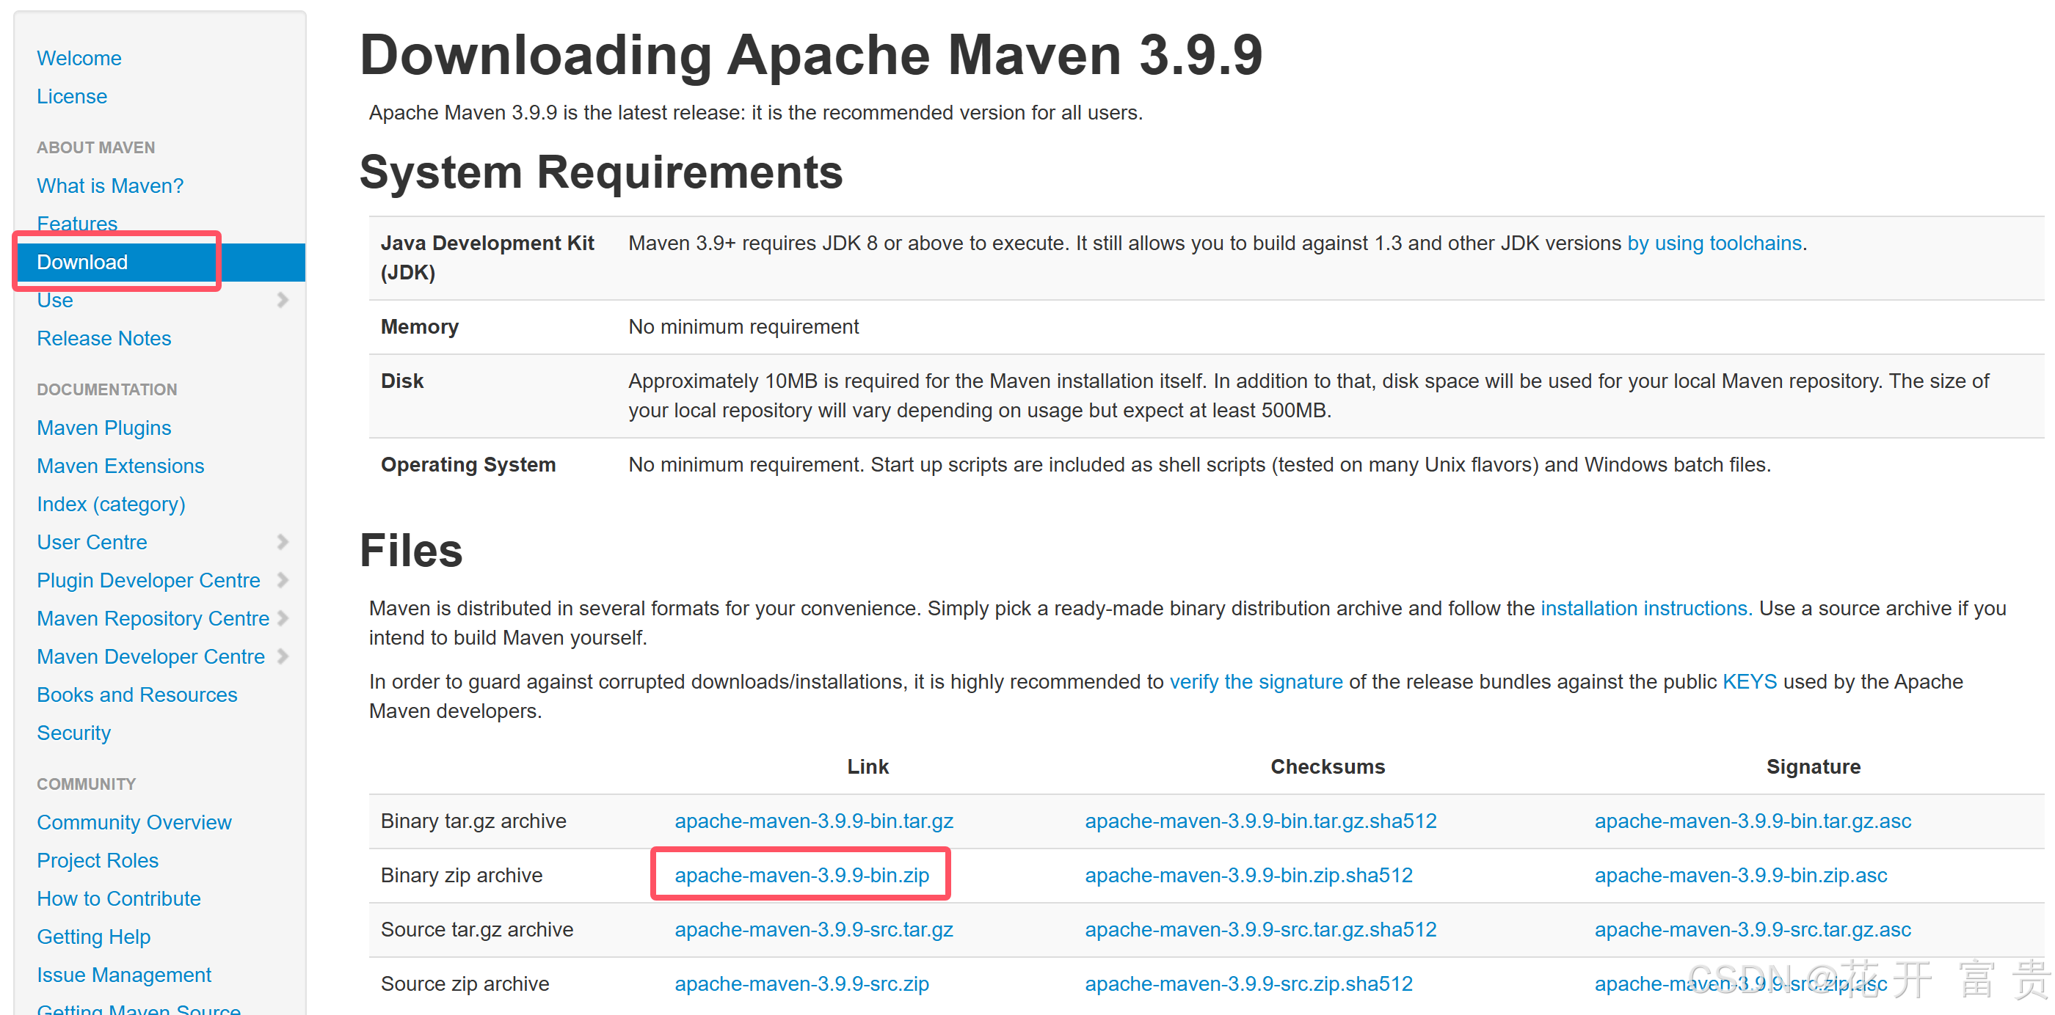
Task: Open the Maven Plugins documentation
Action: coord(103,428)
